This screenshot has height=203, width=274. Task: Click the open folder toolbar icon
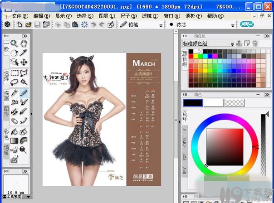[x=28, y=24]
